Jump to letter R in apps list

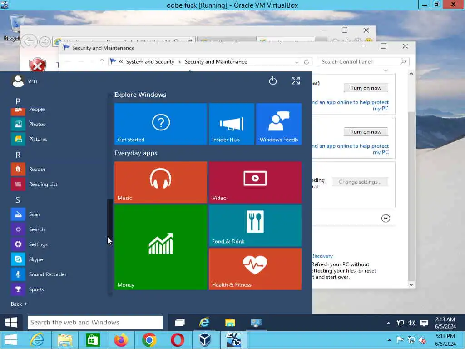pos(18,155)
